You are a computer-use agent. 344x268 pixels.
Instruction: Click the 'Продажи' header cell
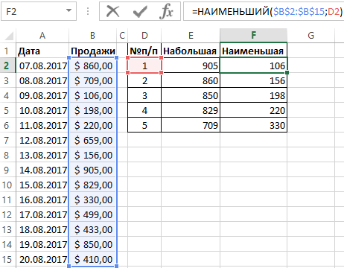coord(92,51)
